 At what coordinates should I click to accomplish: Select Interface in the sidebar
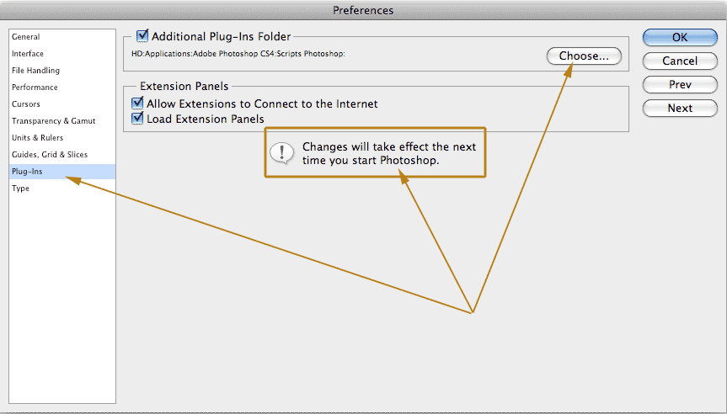click(28, 54)
